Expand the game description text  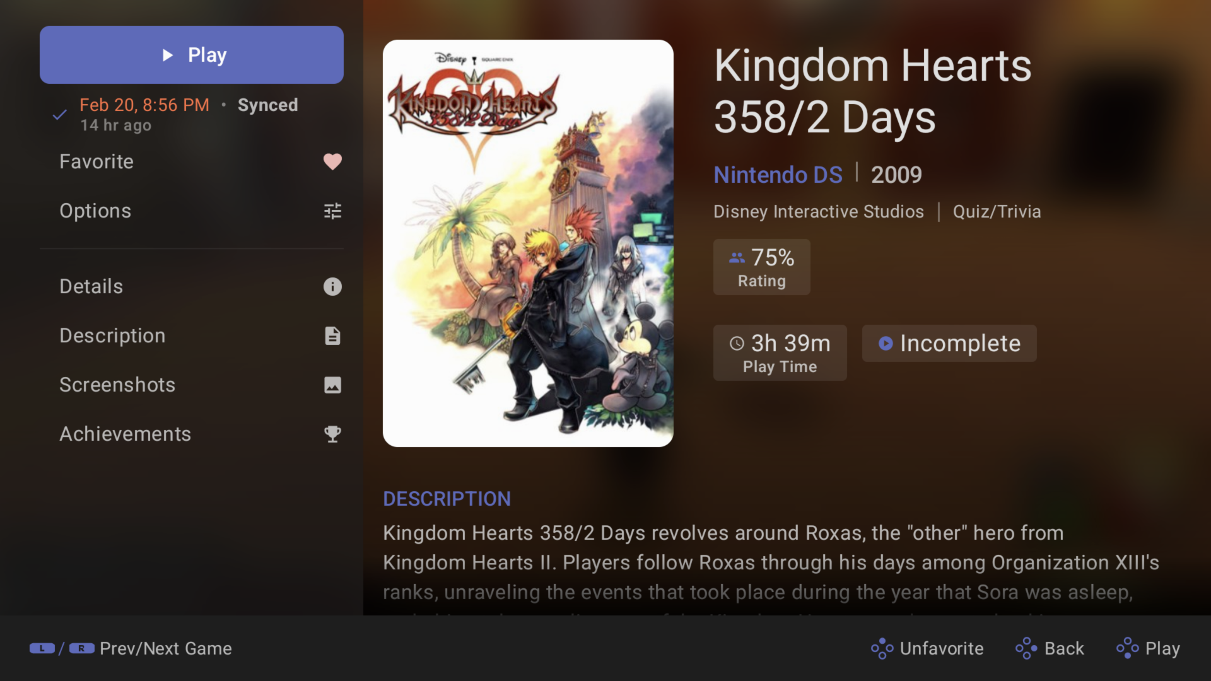coord(769,562)
